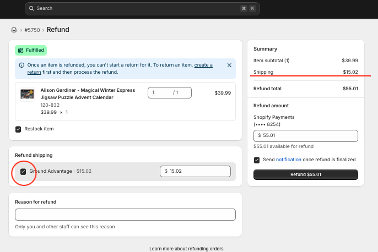The image size is (378, 252).
Task: Click the line item price $39.99
Action: 223,93
